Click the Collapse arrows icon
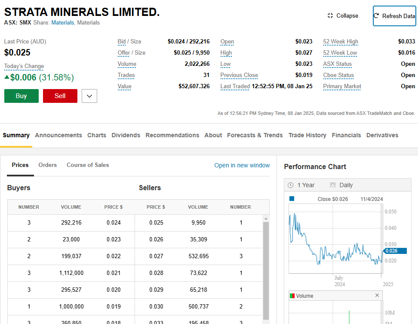This screenshot has height=324, width=418. coord(330,16)
